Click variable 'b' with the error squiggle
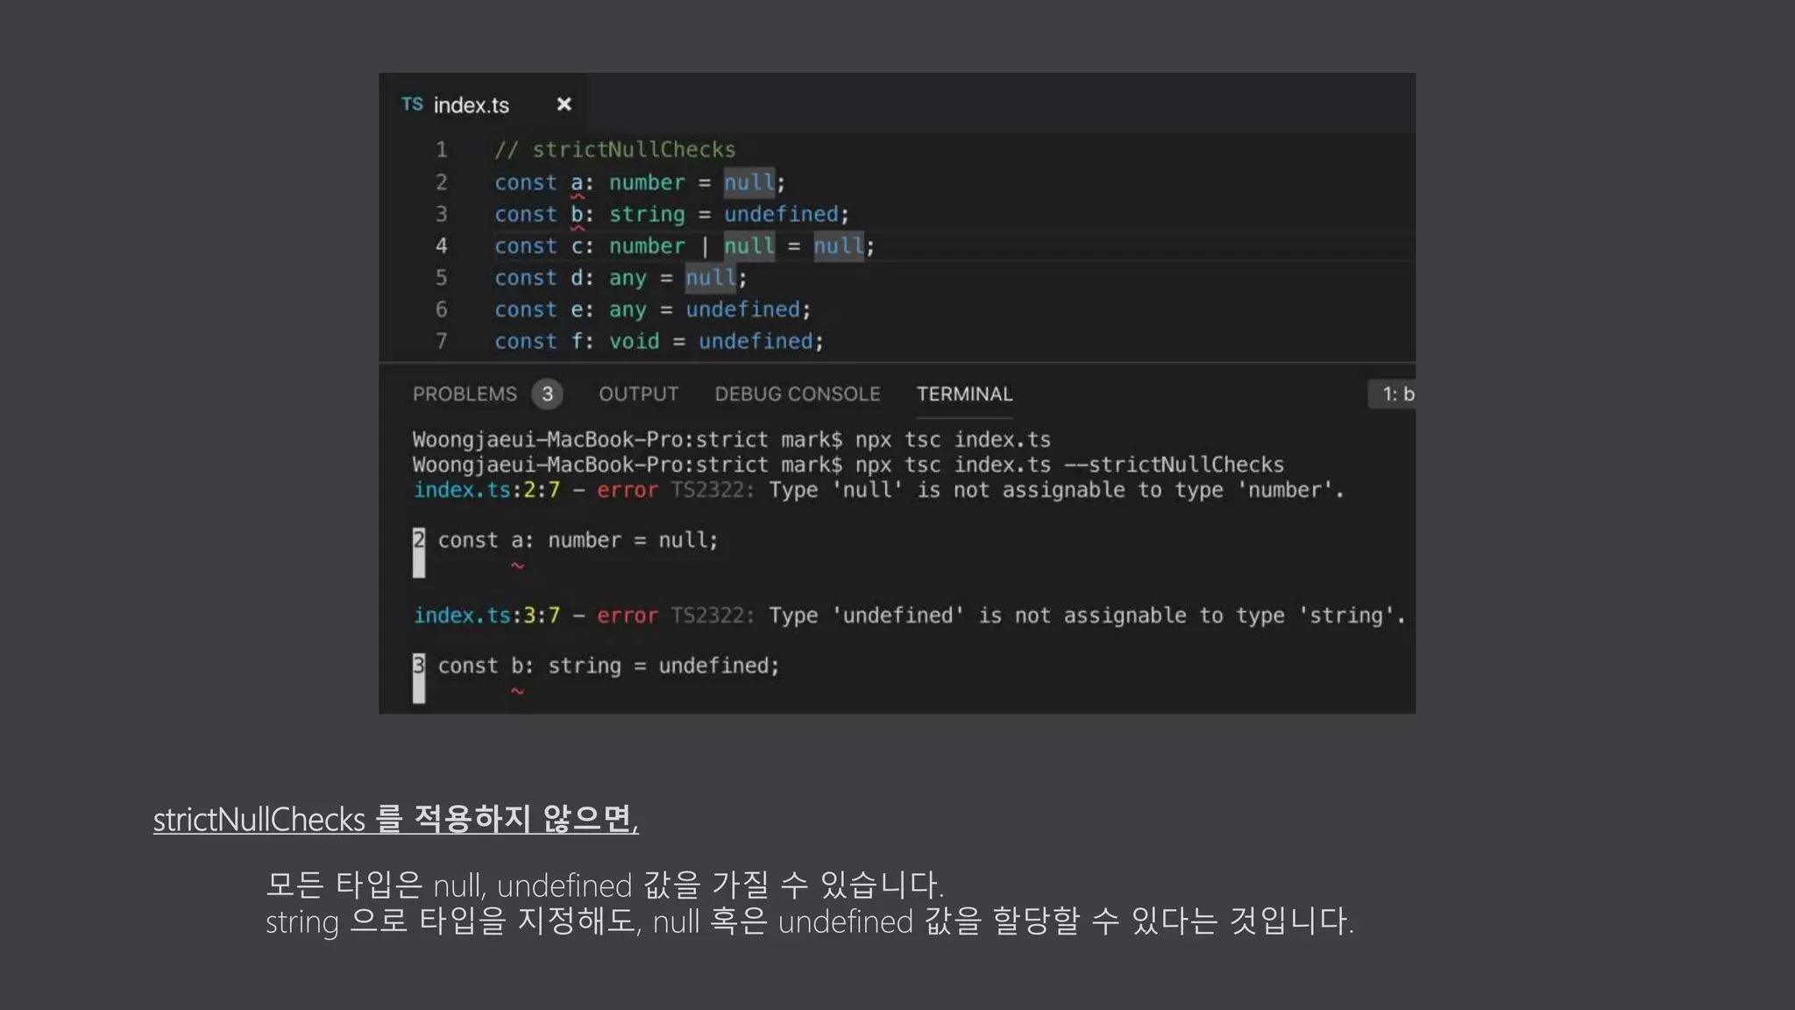The image size is (1795, 1010). coord(577,215)
